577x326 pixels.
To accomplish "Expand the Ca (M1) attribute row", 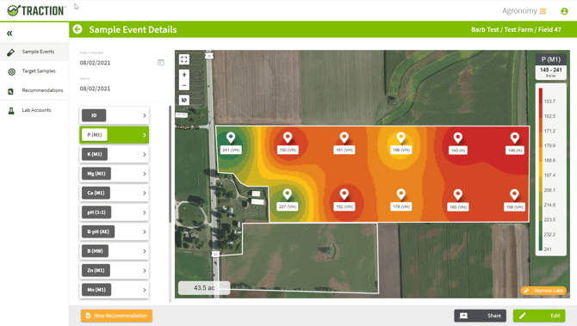I will (x=114, y=193).
